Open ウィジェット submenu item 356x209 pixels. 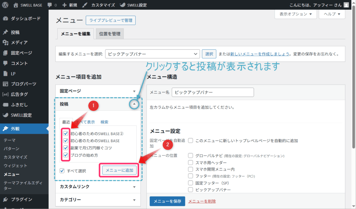tap(15, 166)
